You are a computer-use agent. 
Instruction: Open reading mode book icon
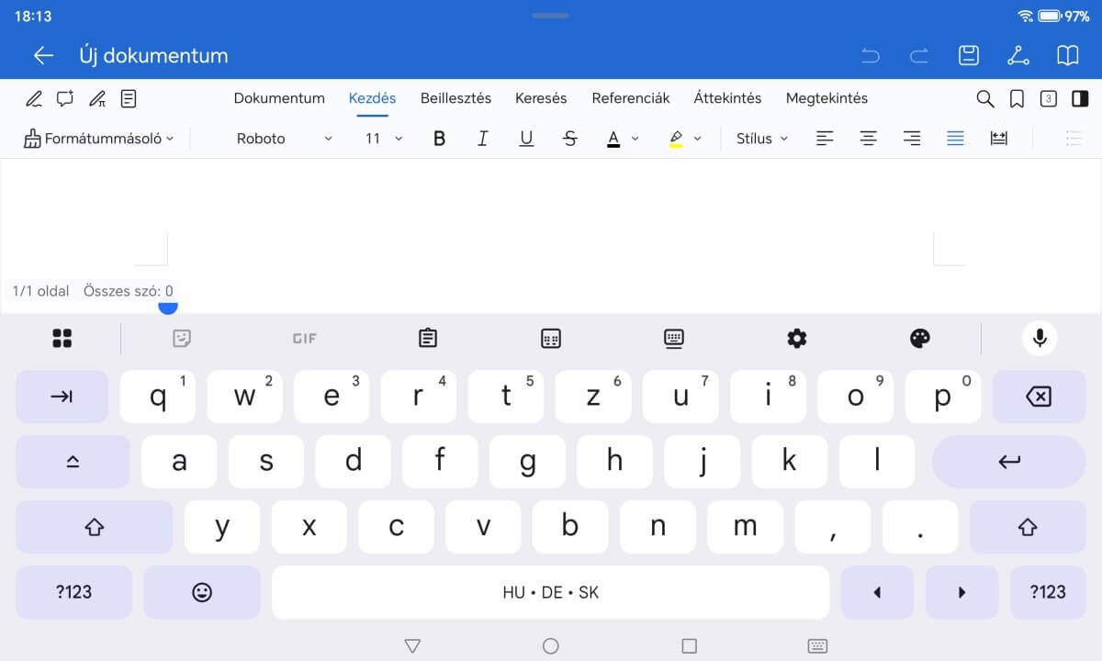click(x=1067, y=55)
